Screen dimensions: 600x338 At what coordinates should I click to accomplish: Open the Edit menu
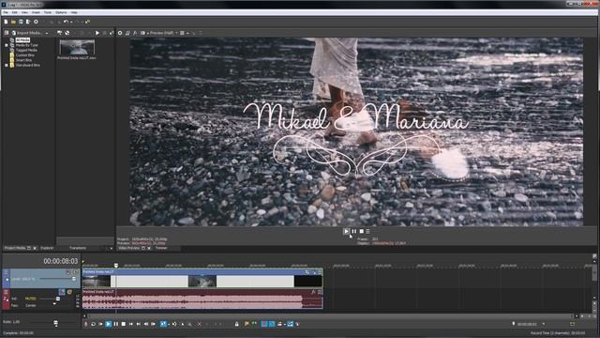[x=15, y=12]
